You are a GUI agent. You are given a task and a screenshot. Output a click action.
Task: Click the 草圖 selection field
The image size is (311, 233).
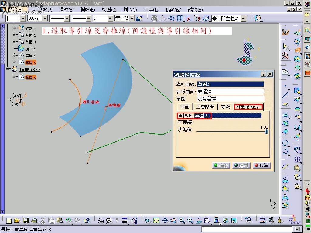coord(230,99)
